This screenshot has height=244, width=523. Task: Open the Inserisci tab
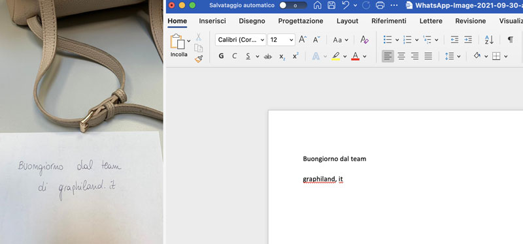(212, 21)
